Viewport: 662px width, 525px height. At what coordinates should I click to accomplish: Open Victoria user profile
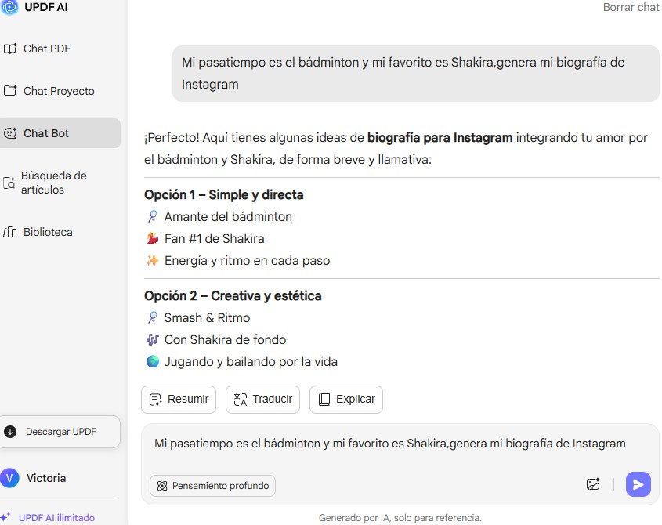coord(34,478)
